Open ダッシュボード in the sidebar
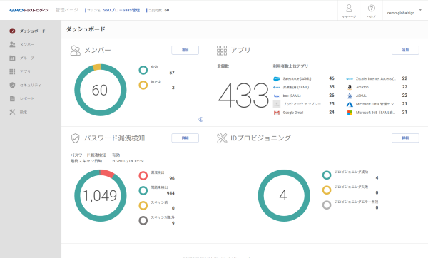The width and height of the screenshot is (428, 258). coord(32,31)
